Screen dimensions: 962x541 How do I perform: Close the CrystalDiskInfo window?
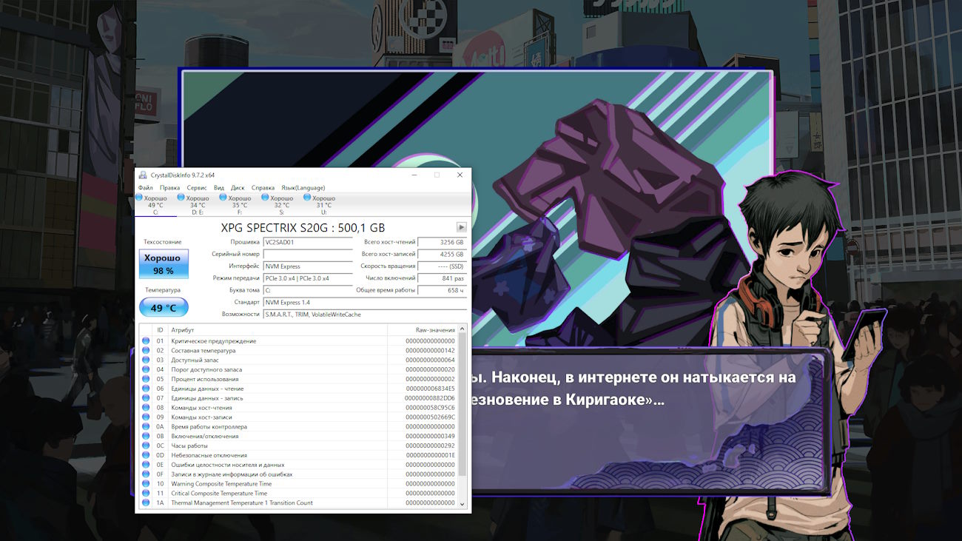460,175
